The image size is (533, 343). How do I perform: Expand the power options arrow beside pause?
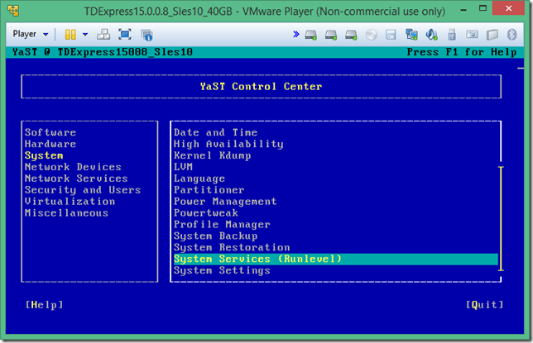coord(85,35)
